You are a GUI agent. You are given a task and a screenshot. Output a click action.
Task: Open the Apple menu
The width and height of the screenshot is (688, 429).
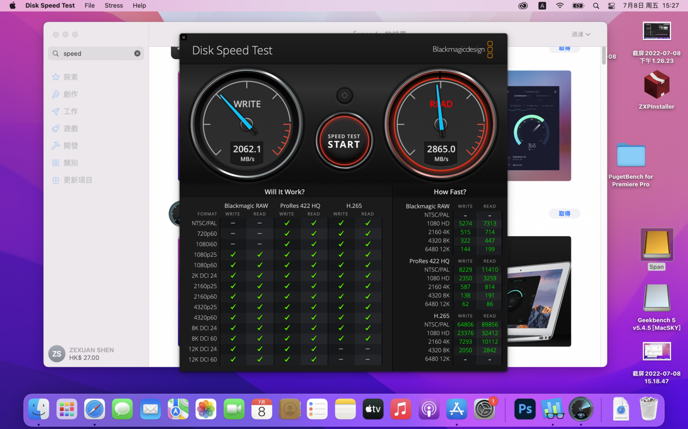(x=12, y=5)
